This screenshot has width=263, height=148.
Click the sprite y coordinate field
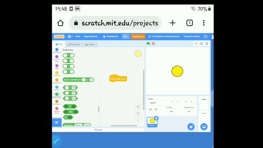click(191, 102)
